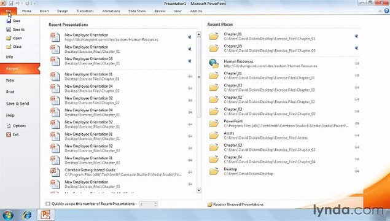Click the Save icon in the backstage menu
This screenshot has width=390, height=221.
(9, 21)
